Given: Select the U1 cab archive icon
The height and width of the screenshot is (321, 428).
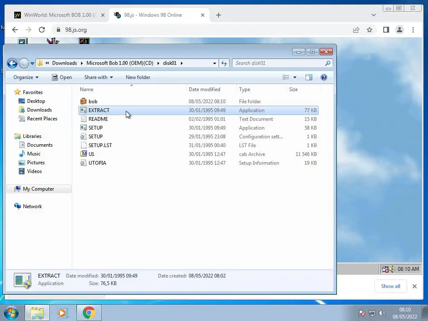Looking at the screenshot, I should point(83,154).
